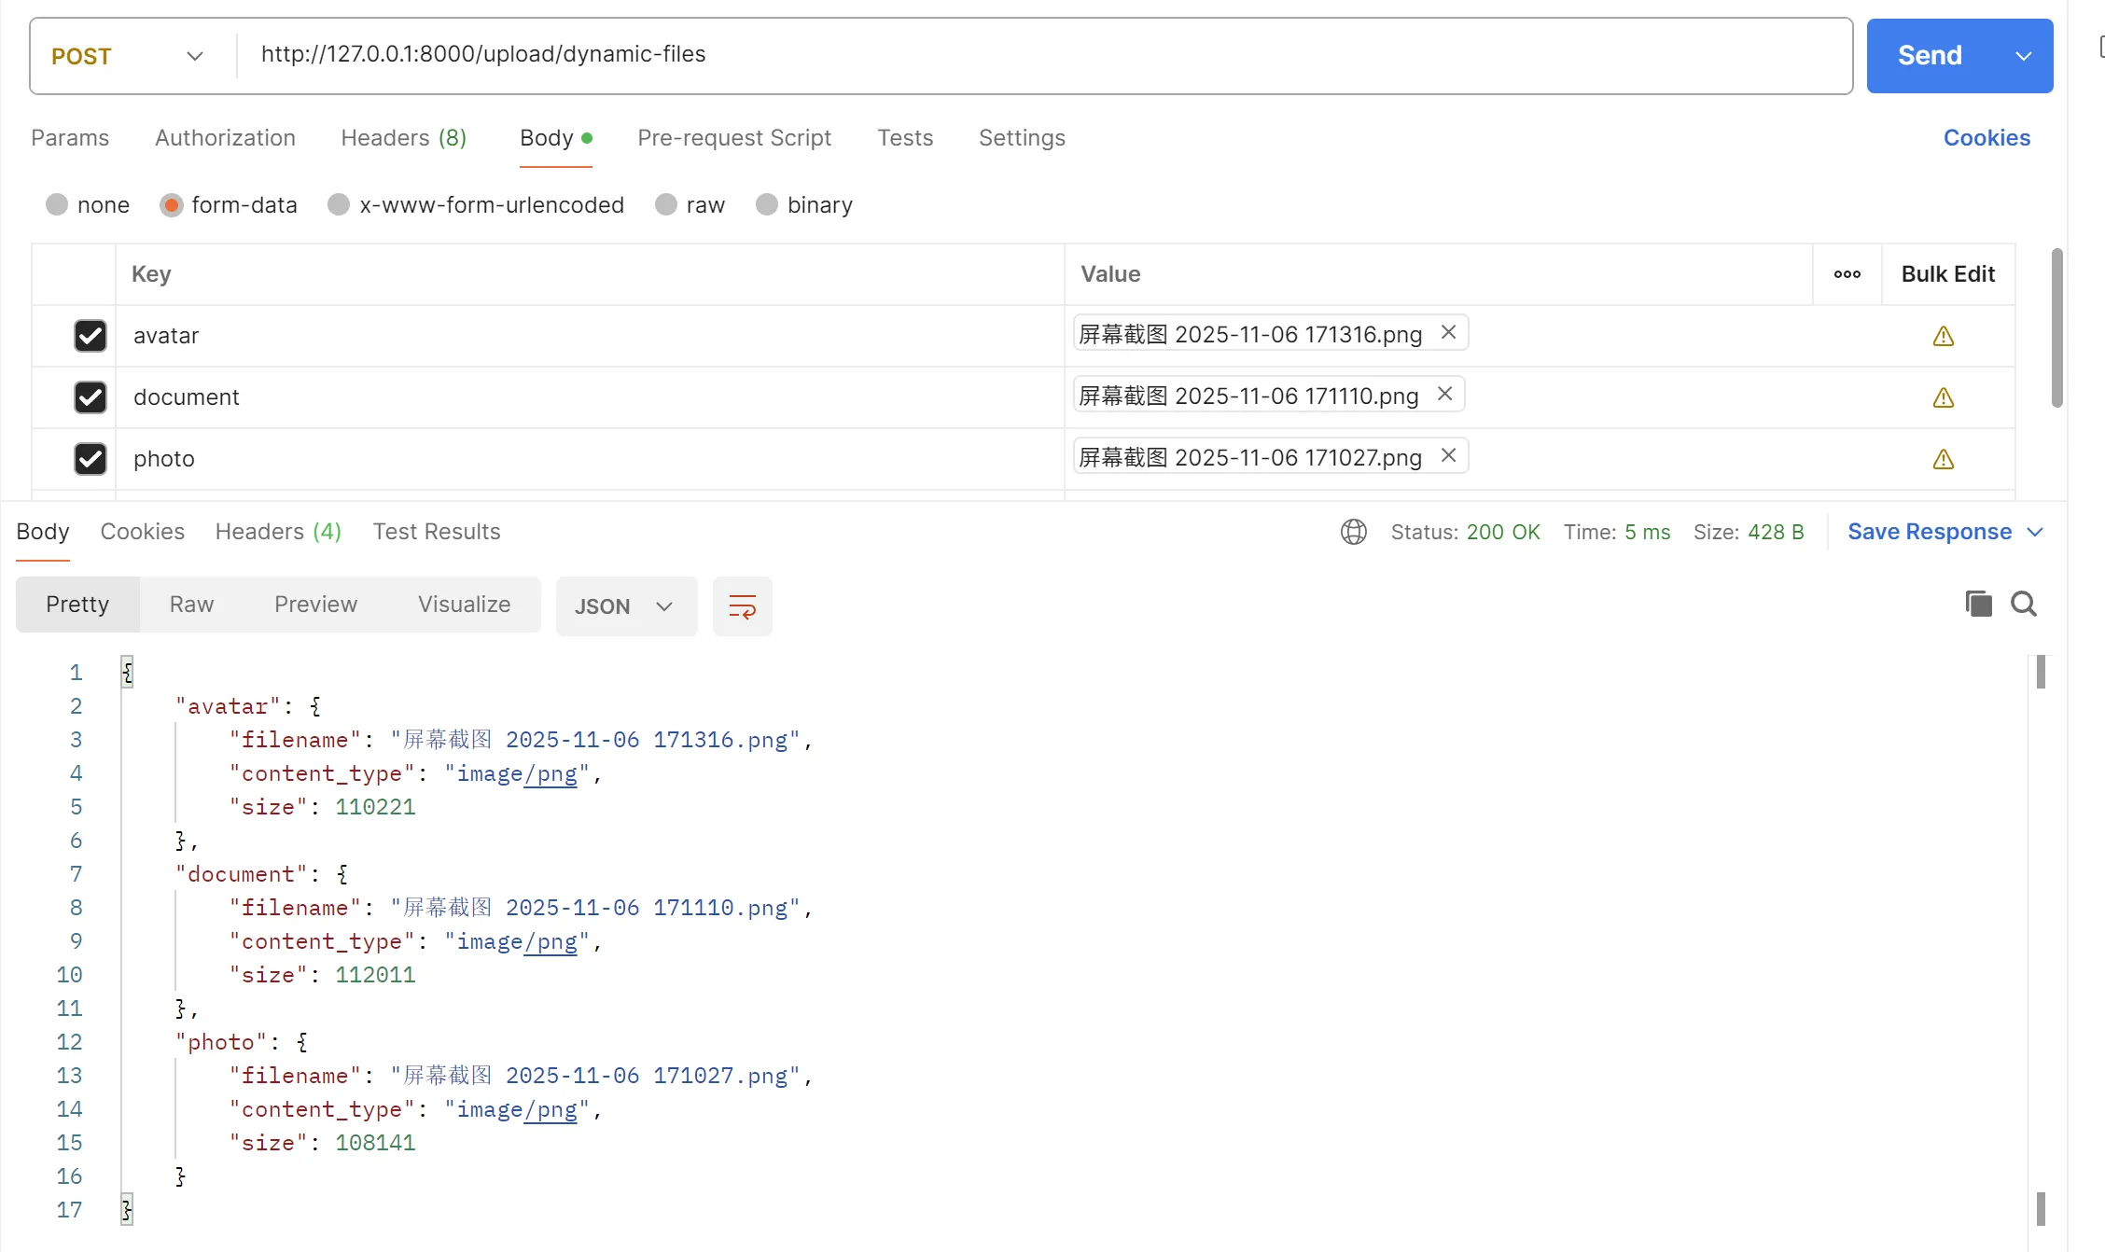Click the warning icon in the avatar row
The width and height of the screenshot is (2105, 1252).
[1943, 336]
